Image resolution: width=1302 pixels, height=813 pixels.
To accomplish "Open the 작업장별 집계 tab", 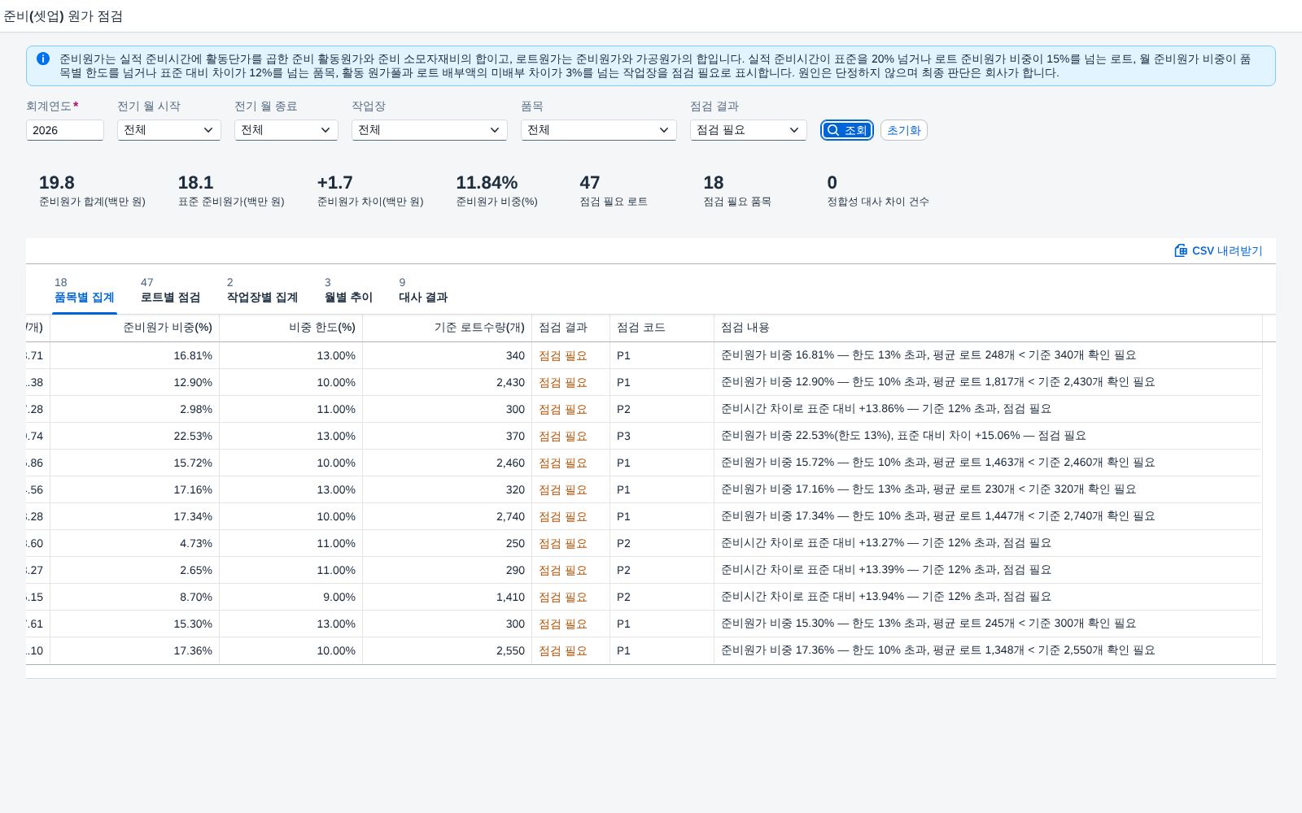I will (262, 290).
